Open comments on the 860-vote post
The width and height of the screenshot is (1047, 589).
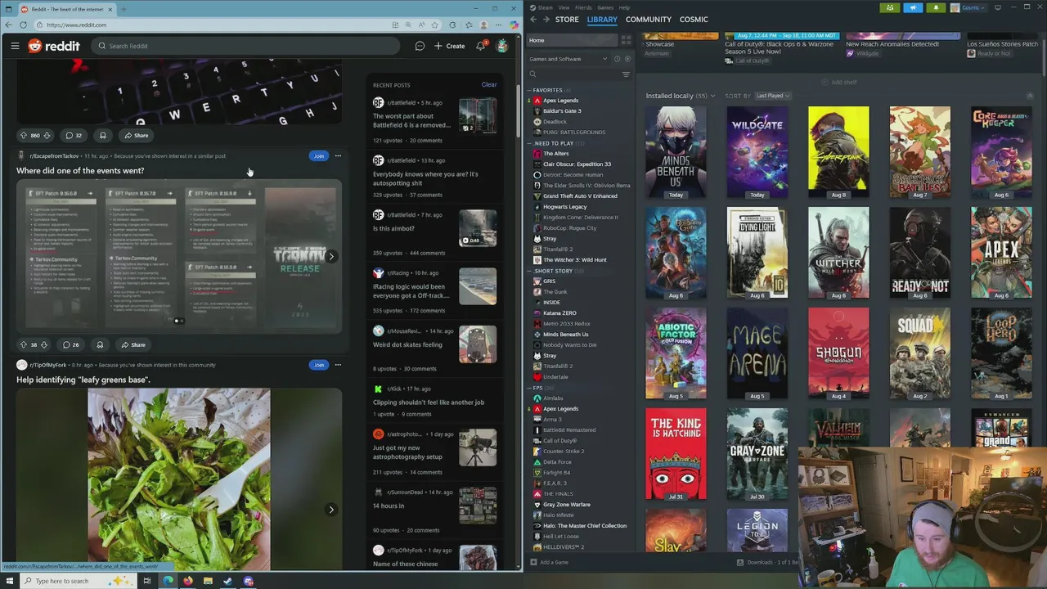tap(74, 135)
